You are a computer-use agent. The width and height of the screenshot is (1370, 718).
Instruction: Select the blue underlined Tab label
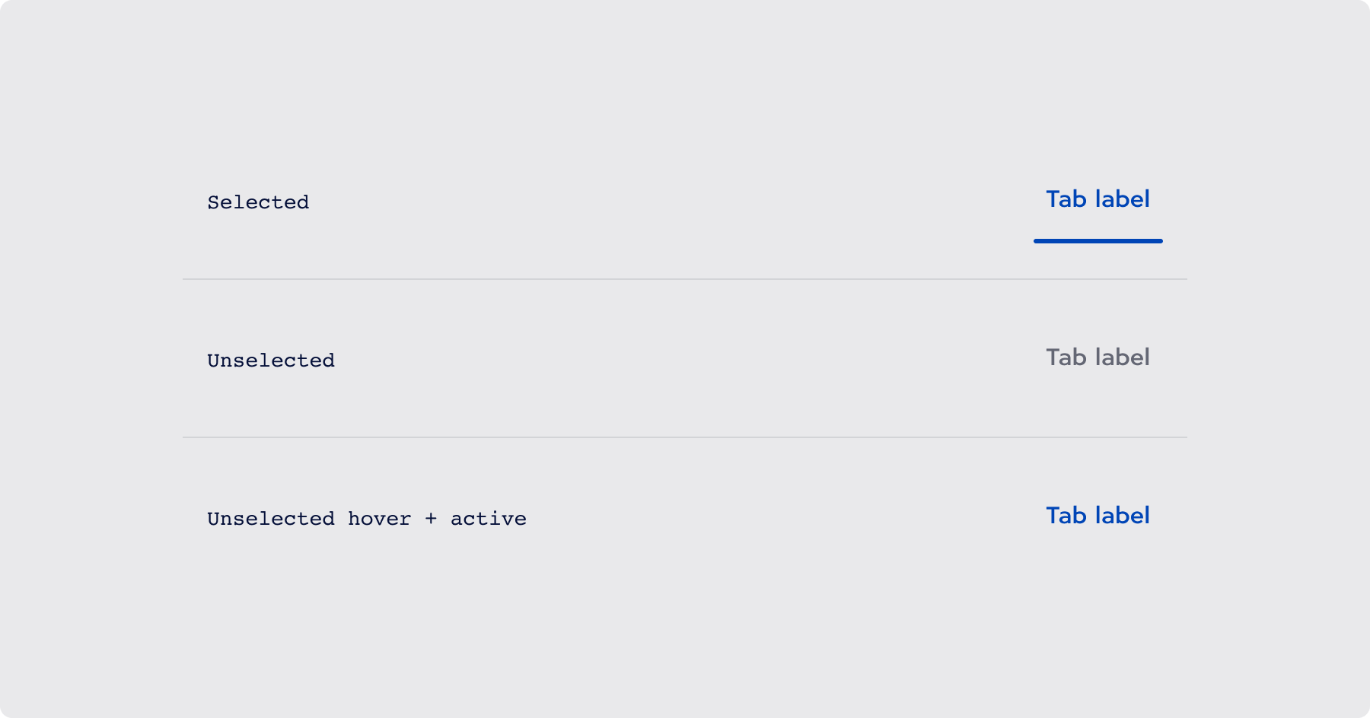point(1098,199)
